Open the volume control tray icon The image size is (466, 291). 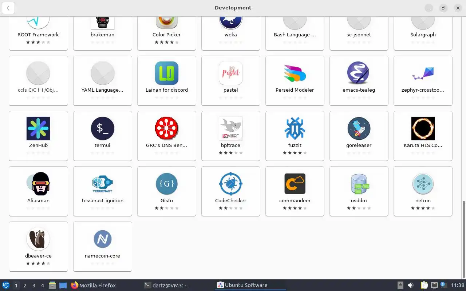(x=410, y=285)
